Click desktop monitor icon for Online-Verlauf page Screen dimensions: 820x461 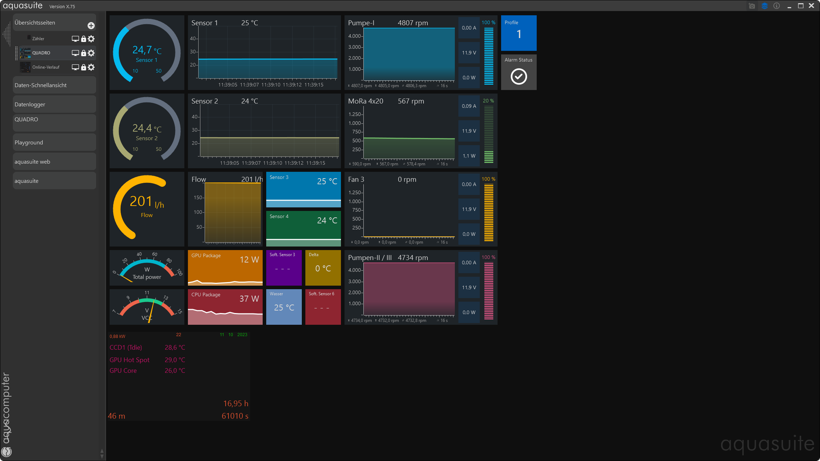(75, 67)
